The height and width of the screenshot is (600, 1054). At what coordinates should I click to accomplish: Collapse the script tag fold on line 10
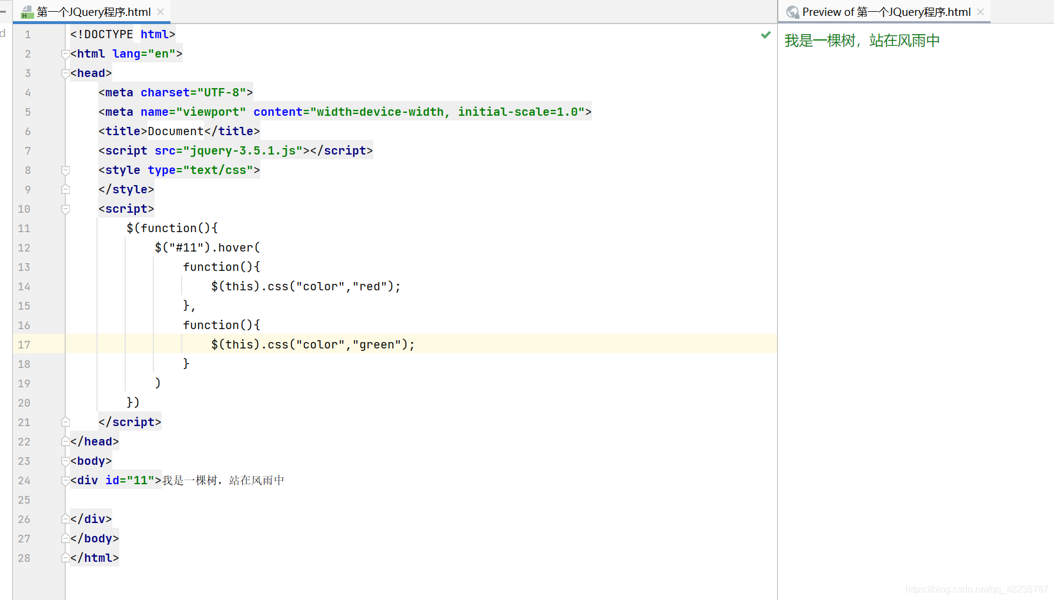66,209
